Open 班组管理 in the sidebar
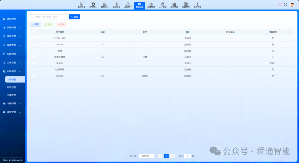The height and width of the screenshot is (163, 299). (x=12, y=87)
